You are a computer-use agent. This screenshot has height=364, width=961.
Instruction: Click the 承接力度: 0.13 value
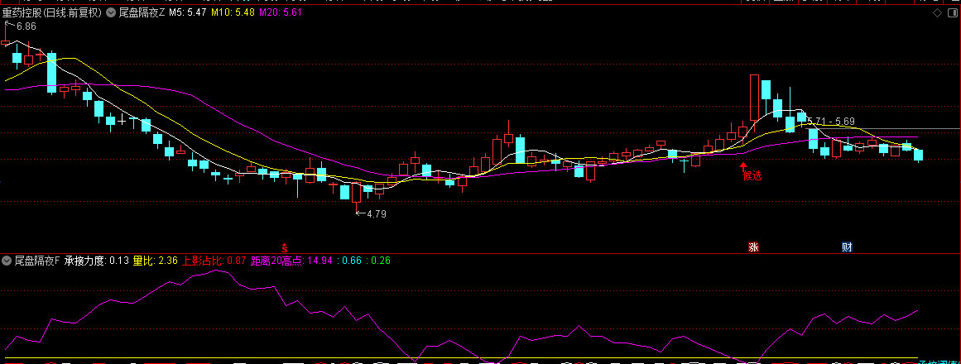pyautogui.click(x=97, y=261)
